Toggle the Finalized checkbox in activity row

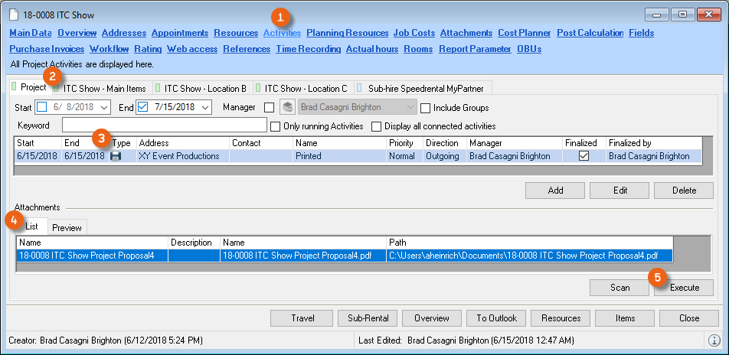click(584, 156)
